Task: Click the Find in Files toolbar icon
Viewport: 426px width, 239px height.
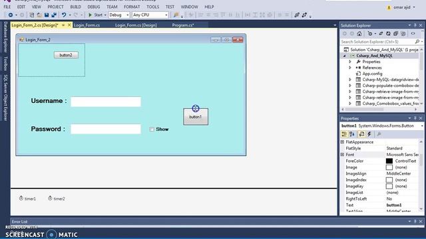Action: point(176,15)
